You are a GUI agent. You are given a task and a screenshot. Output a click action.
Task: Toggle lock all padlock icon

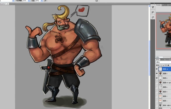click(168, 65)
